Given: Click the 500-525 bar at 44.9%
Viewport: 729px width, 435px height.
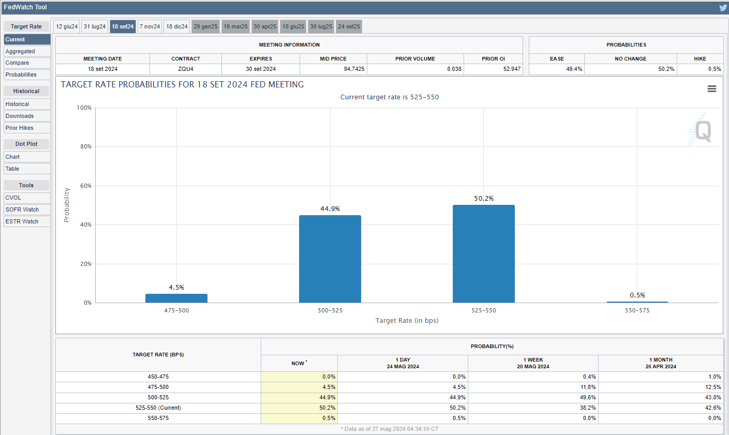Looking at the screenshot, I should 330,259.
